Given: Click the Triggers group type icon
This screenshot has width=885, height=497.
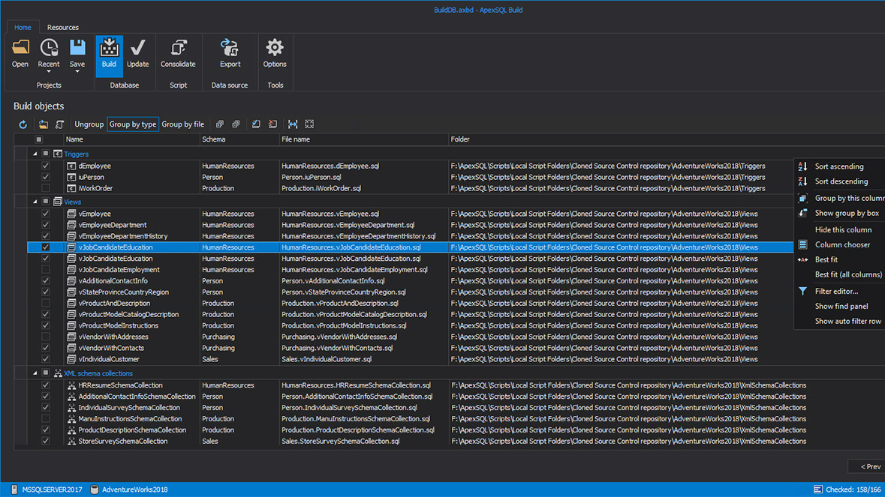Looking at the screenshot, I should (58, 154).
